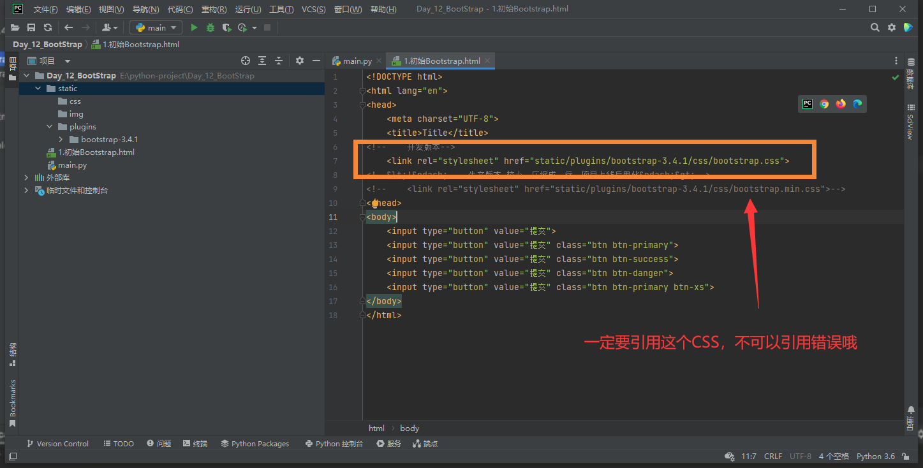
Task: Collapse all in Project panel
Action: (x=279, y=61)
